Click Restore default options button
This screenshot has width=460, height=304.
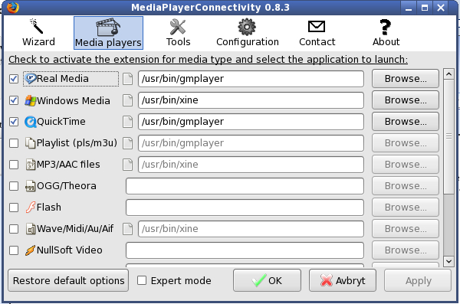click(68, 280)
